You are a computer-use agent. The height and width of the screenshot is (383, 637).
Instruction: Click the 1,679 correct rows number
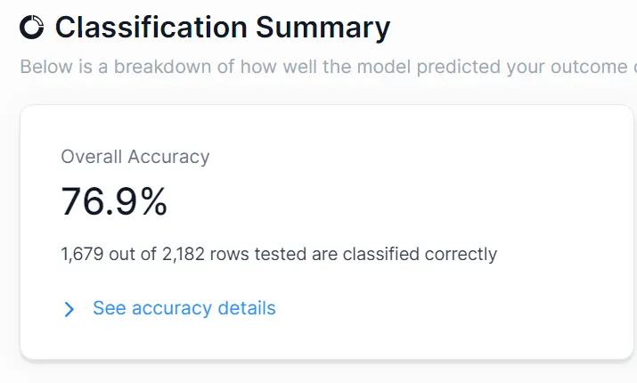coord(83,254)
